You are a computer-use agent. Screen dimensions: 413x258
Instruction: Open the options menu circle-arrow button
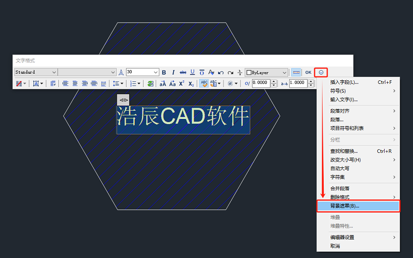point(321,72)
